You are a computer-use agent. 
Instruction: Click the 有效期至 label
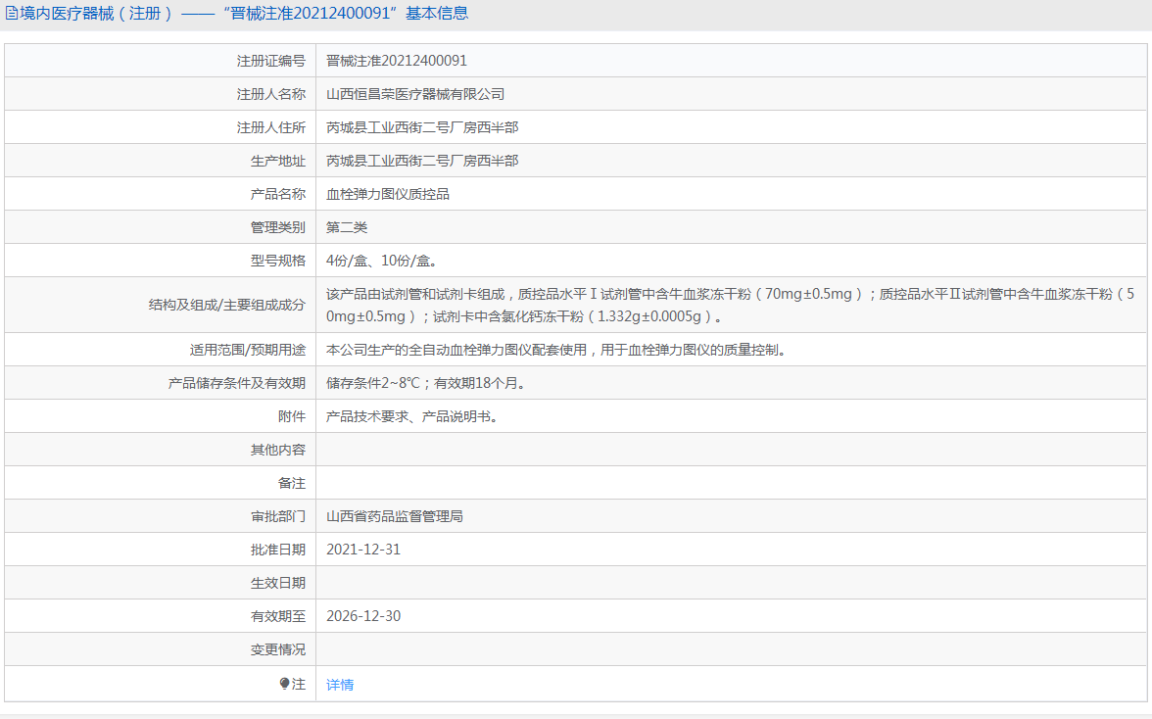278,616
